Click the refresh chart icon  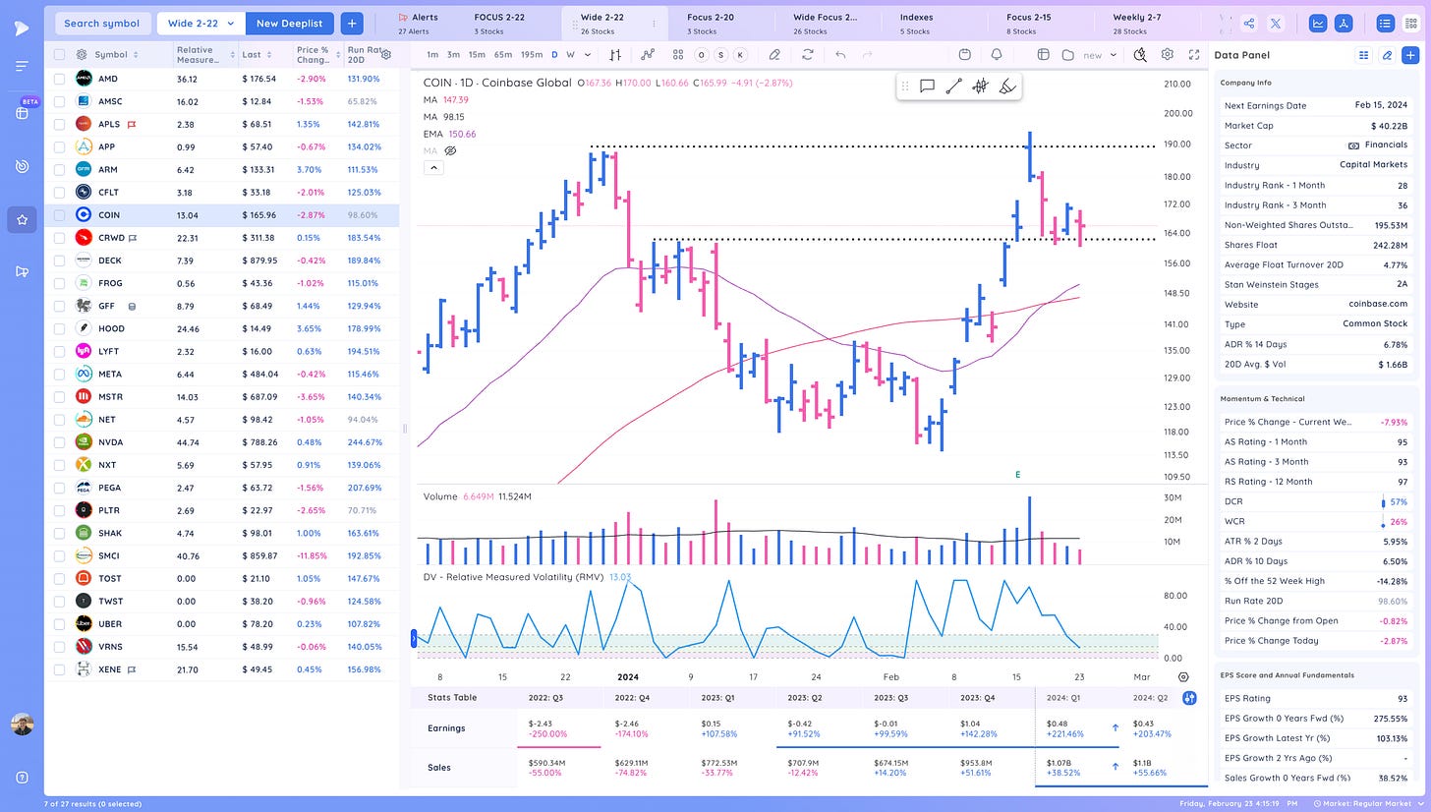pyautogui.click(x=808, y=55)
